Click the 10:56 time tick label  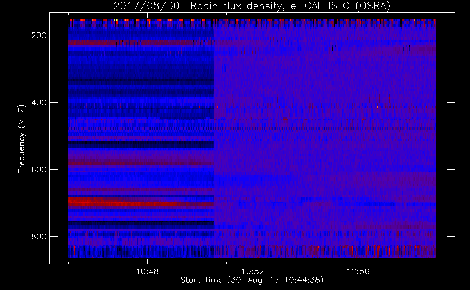pyautogui.click(x=358, y=272)
